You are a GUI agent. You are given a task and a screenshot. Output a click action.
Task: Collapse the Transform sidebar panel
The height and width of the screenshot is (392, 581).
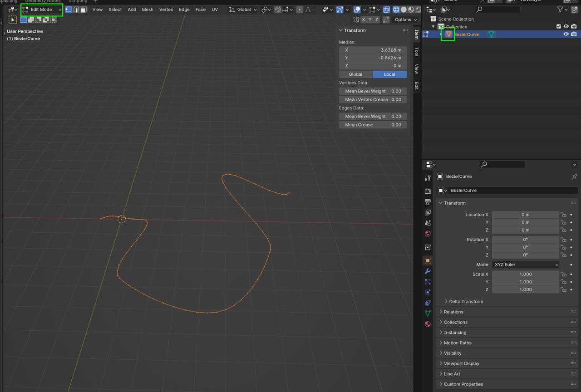click(x=341, y=30)
